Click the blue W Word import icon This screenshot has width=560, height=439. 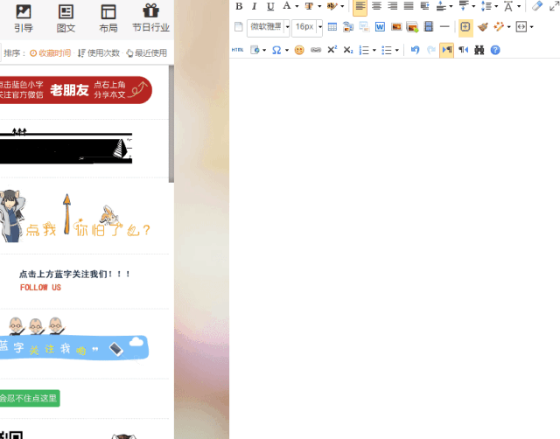[x=380, y=27]
